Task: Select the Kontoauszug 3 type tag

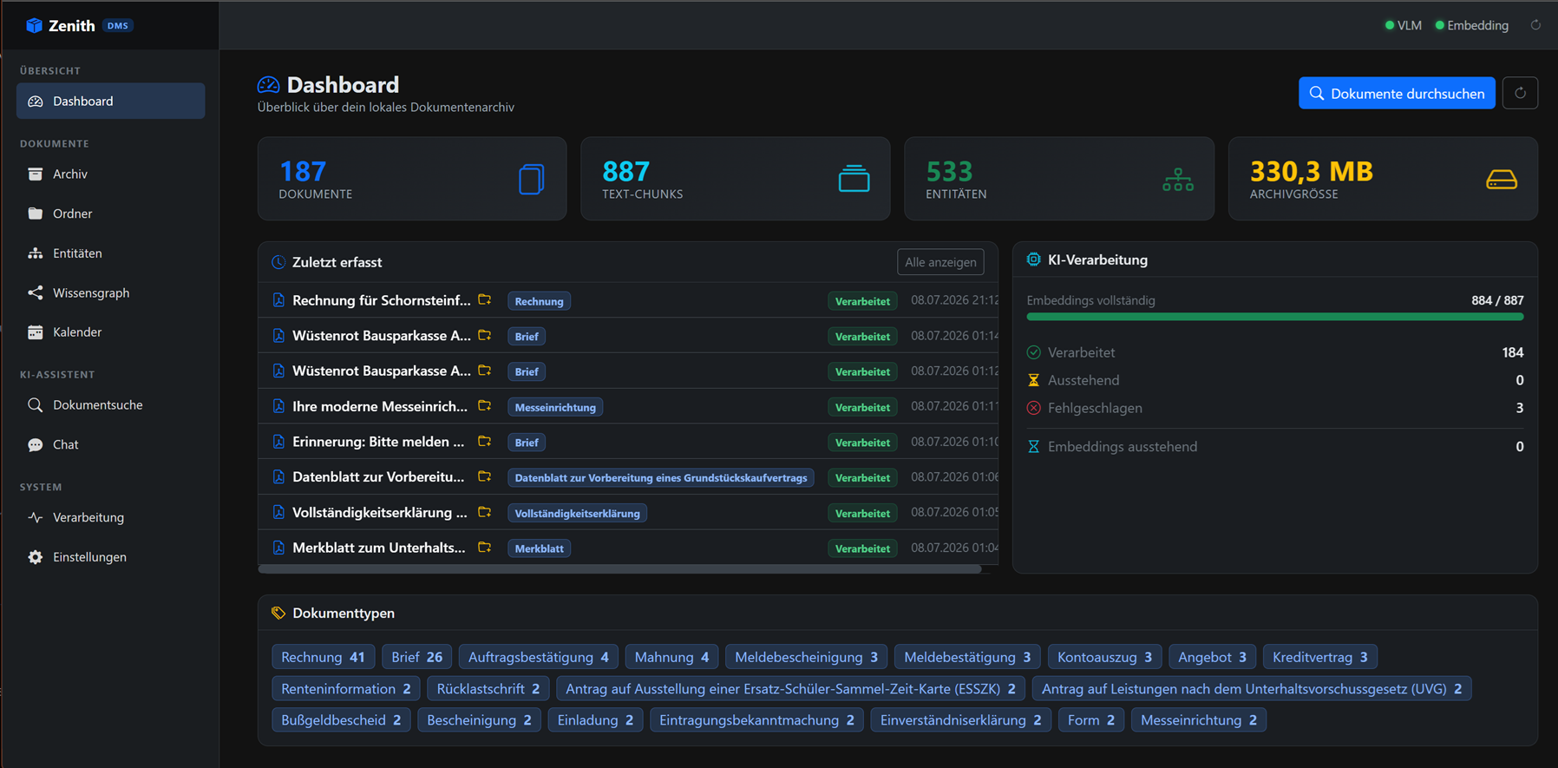Action: pyautogui.click(x=1104, y=657)
